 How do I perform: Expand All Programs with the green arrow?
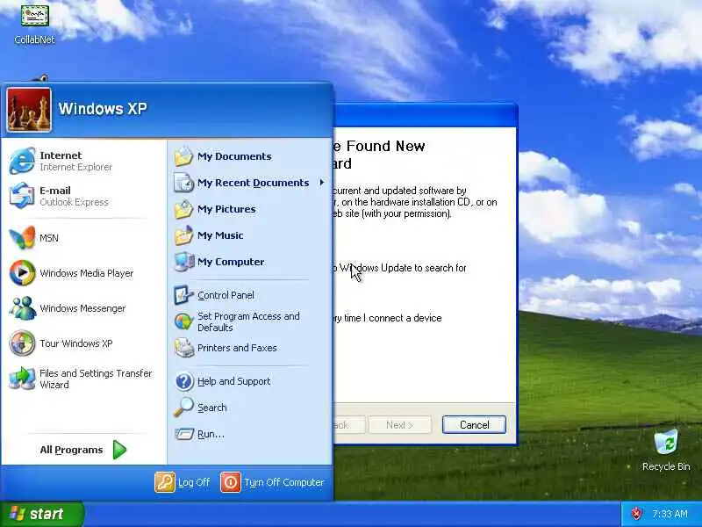(x=119, y=450)
